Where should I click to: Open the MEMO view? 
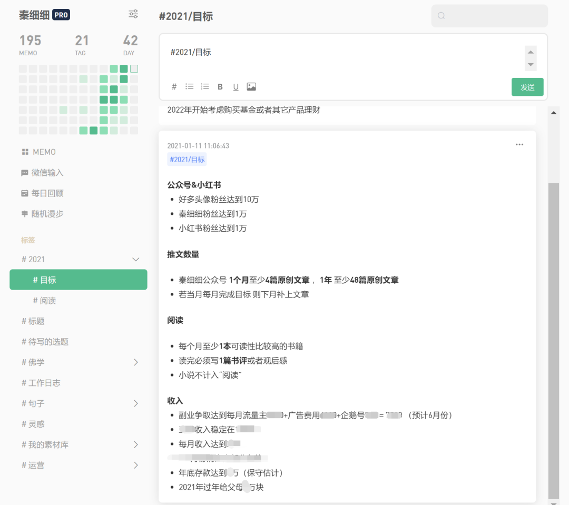pos(39,152)
